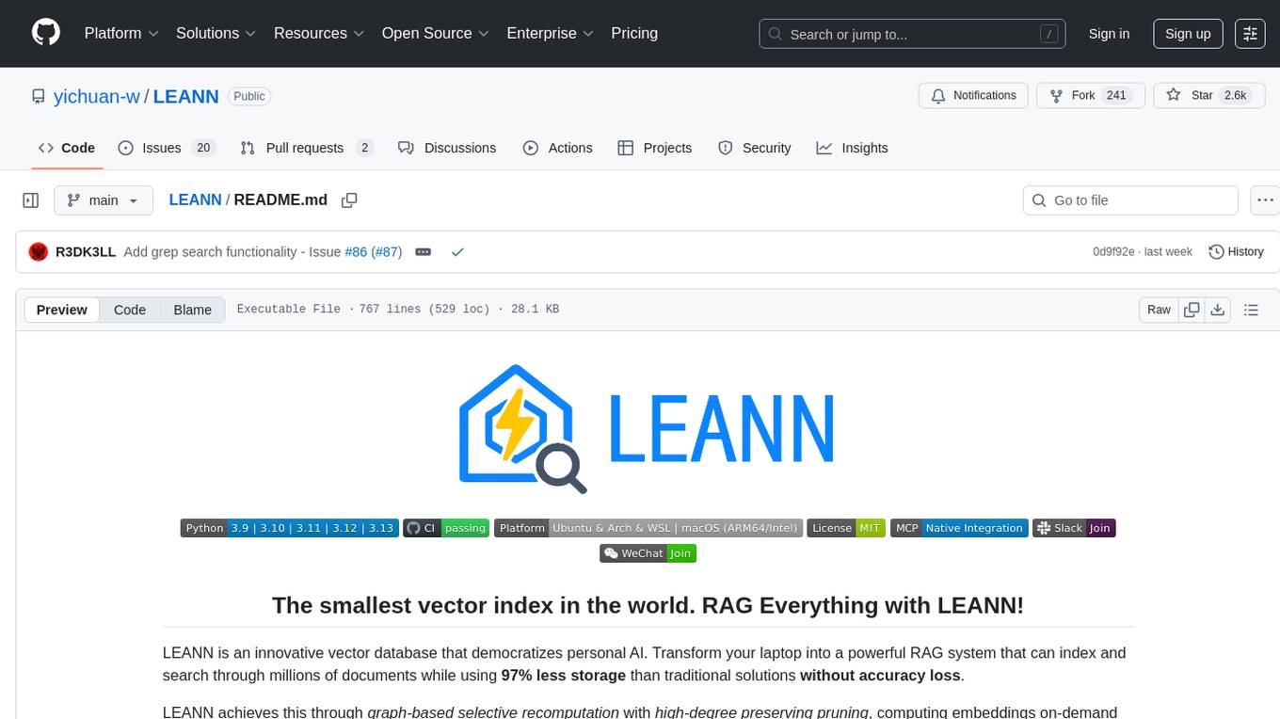Image resolution: width=1280 pixels, height=719 pixels.
Task: Click the Platform Ubuntu macOS badge
Action: click(648, 528)
